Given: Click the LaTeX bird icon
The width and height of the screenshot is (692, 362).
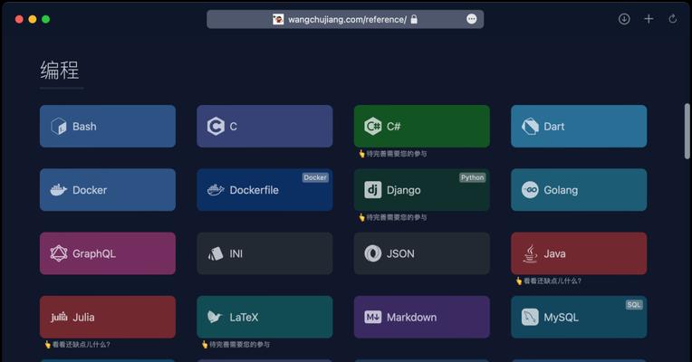Looking at the screenshot, I should pyautogui.click(x=215, y=317).
